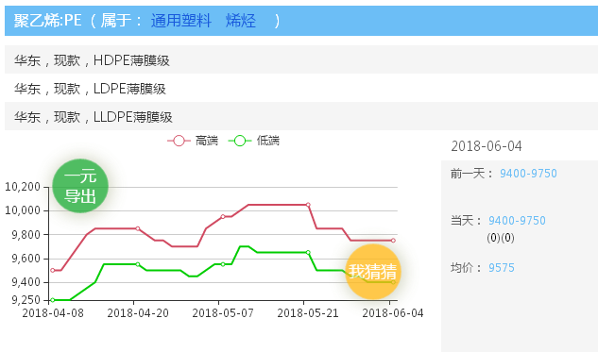The height and width of the screenshot is (352, 598).
Task: Click the y-axis label 9,250
Action: tap(26, 300)
